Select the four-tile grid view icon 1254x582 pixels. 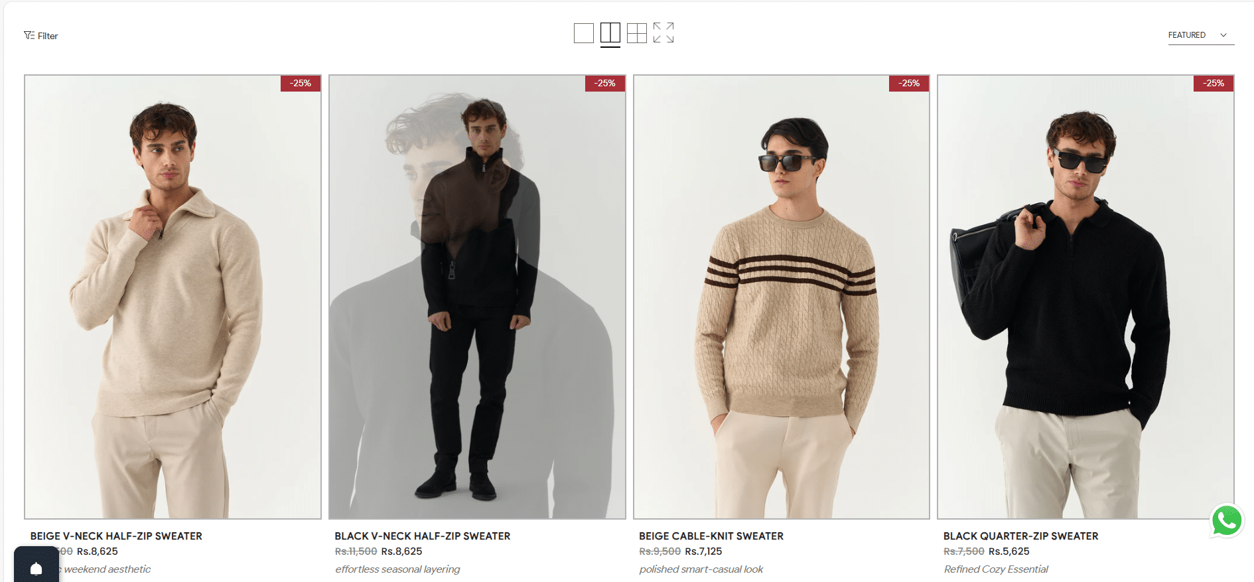(637, 33)
